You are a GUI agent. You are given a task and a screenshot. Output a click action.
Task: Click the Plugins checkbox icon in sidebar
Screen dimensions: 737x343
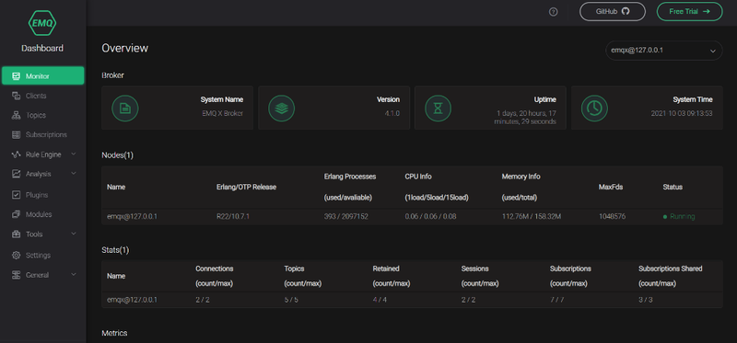pos(16,195)
